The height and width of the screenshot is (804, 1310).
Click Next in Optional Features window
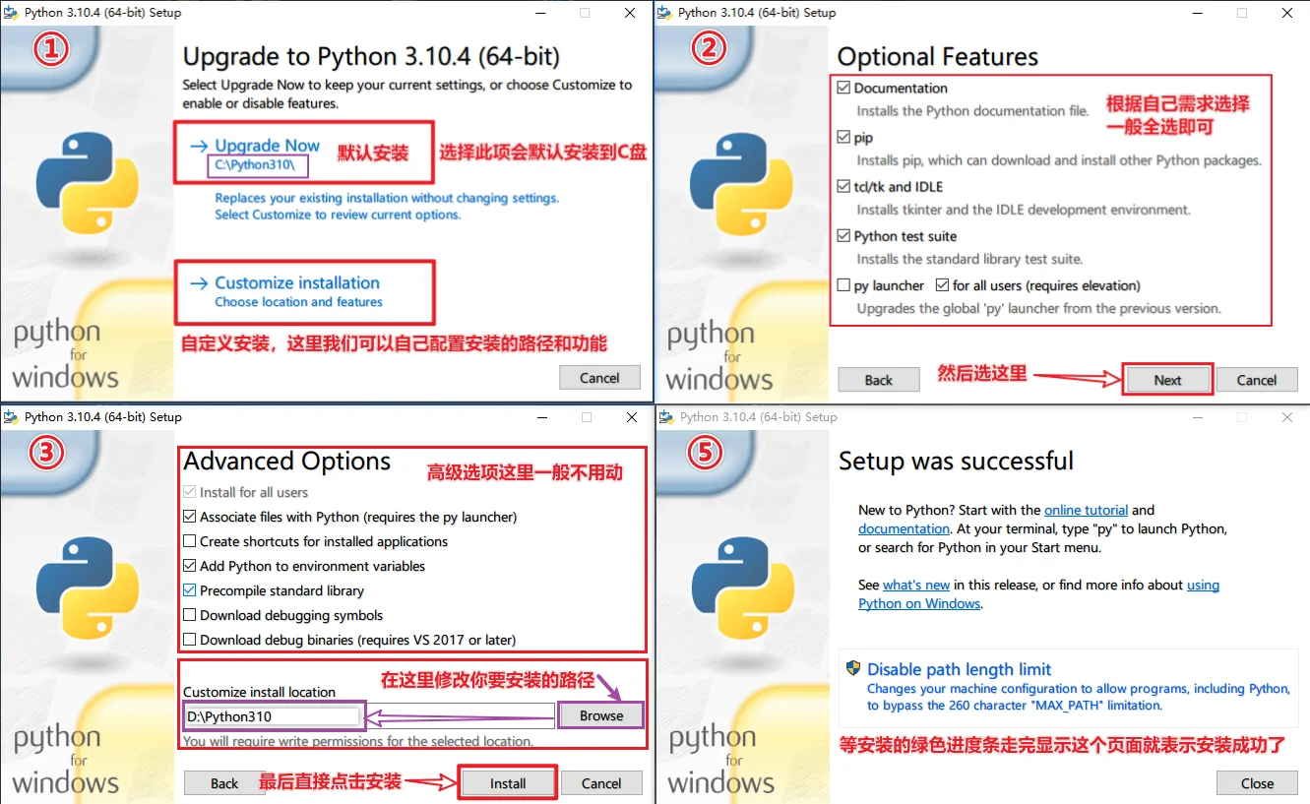coord(1167,380)
